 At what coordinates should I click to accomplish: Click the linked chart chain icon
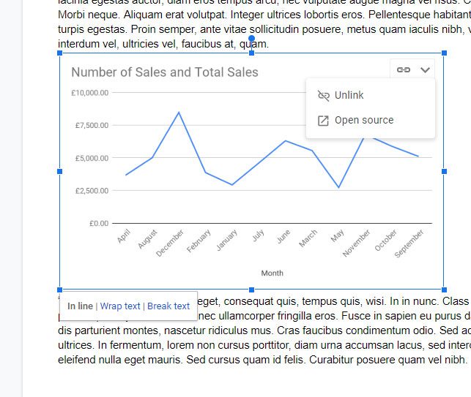point(404,70)
